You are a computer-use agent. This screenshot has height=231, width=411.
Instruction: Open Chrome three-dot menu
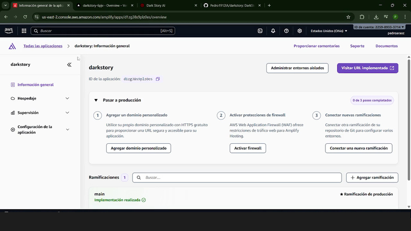405,17
